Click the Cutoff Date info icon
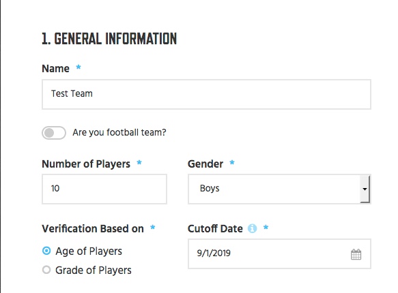This screenshot has height=293, width=398. (x=252, y=228)
